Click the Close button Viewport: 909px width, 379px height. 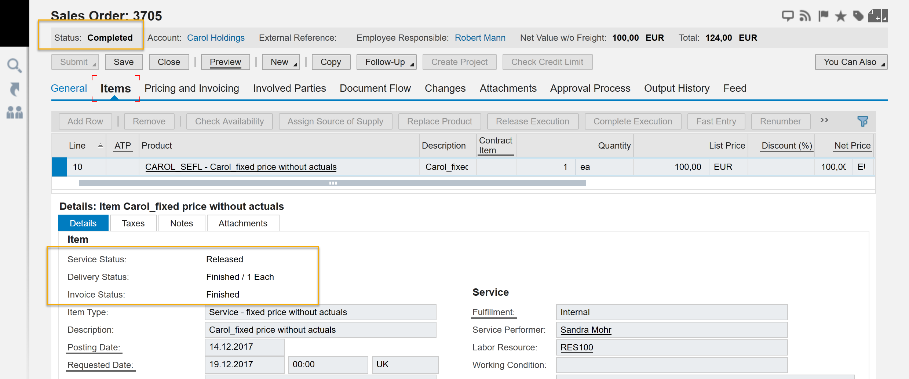169,62
